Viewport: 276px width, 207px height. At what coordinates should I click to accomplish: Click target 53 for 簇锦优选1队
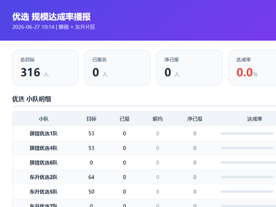pos(91,134)
